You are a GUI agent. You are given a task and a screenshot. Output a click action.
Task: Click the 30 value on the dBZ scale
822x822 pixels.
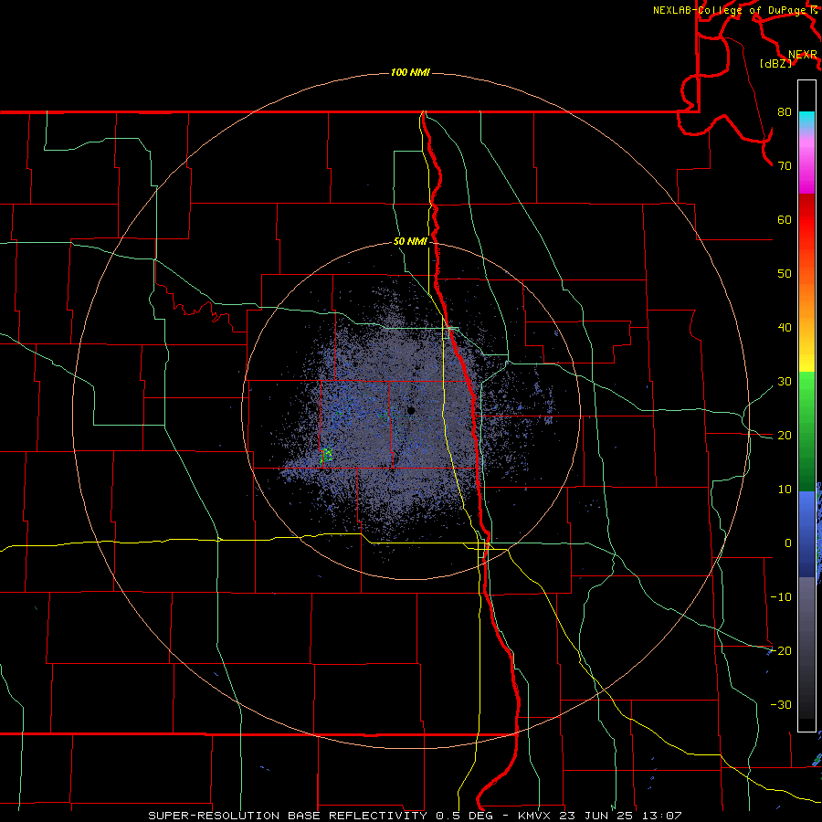[x=785, y=382]
